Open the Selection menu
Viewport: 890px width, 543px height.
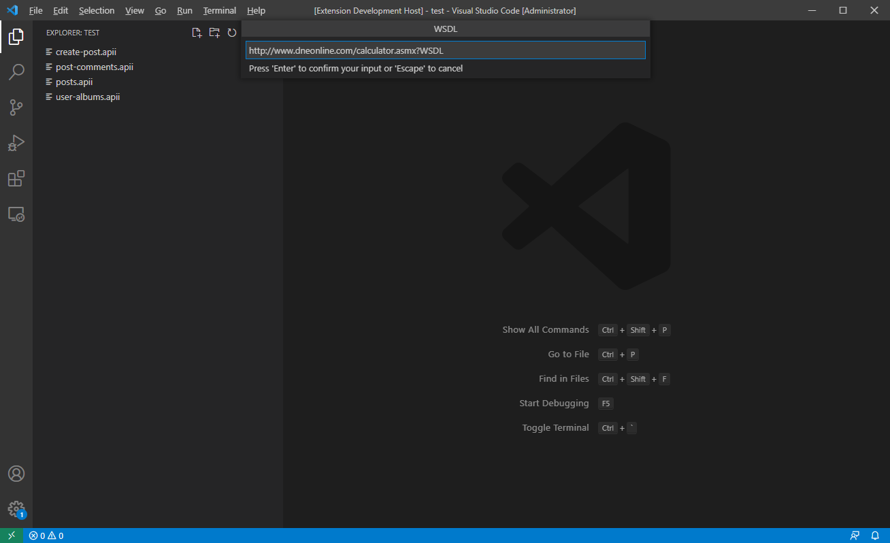pos(97,10)
